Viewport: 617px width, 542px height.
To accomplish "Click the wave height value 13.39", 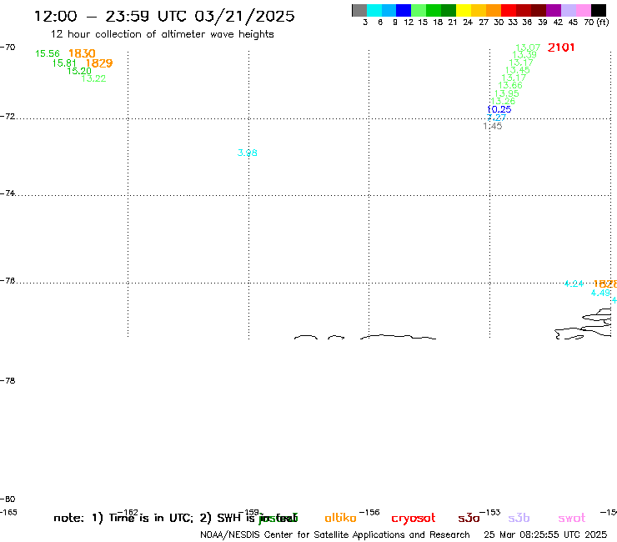I will (524, 55).
